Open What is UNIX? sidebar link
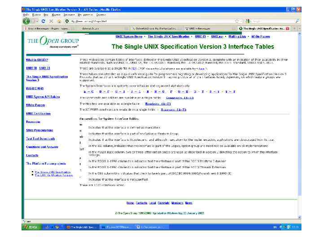This screenshot has width=323, height=242. (x=37, y=60)
